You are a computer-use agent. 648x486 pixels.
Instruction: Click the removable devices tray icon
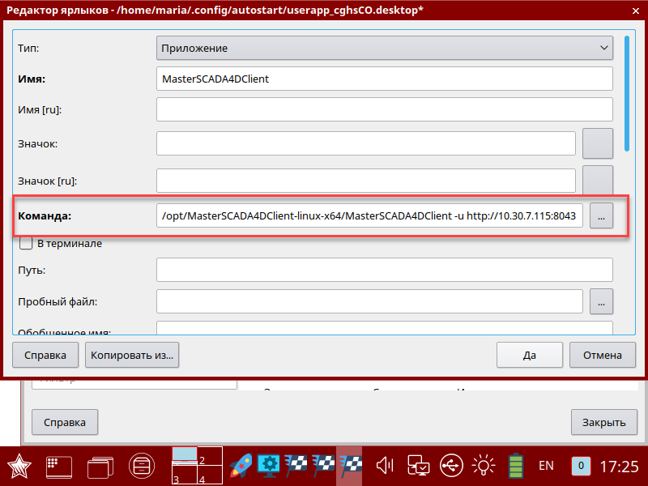[451, 465]
